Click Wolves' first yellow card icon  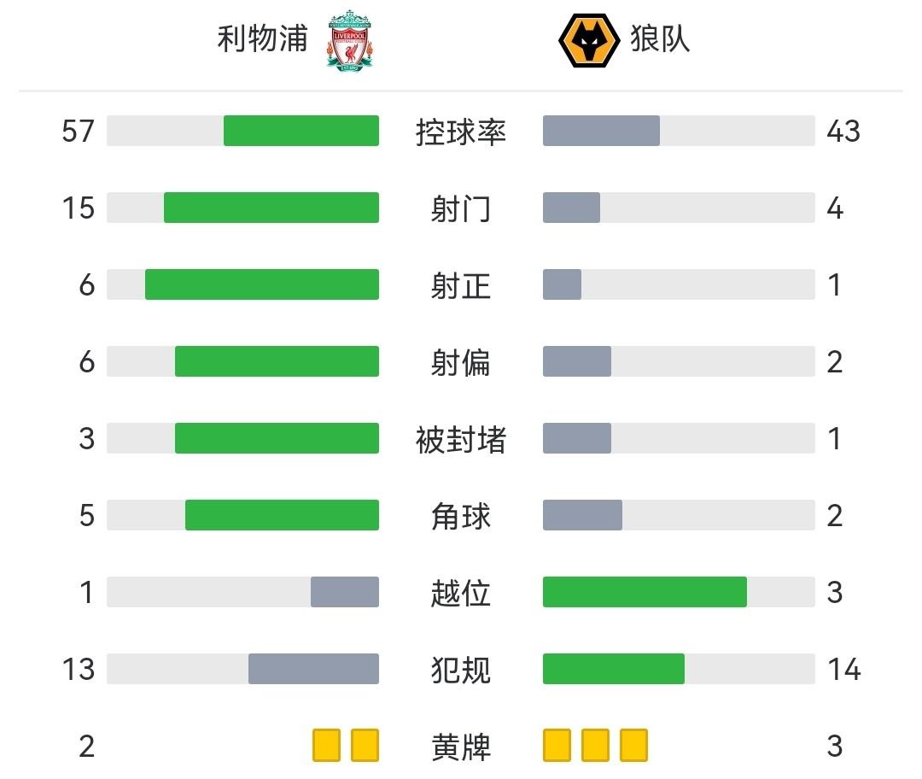(557, 745)
